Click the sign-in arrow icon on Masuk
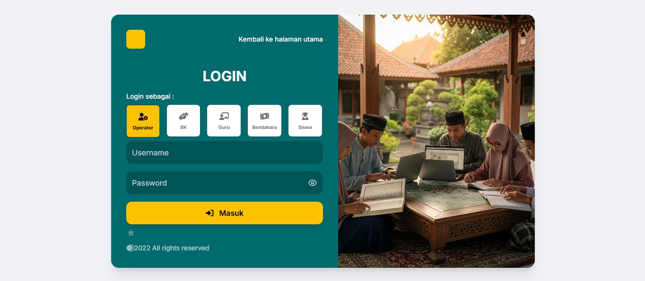The height and width of the screenshot is (281, 645). pyautogui.click(x=210, y=213)
